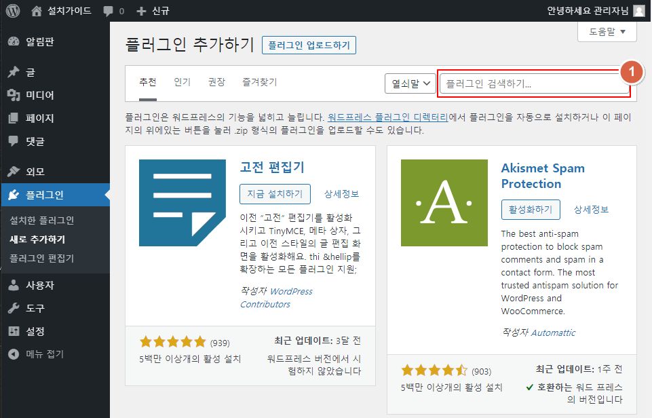The image size is (652, 418).
Task: Click the 신규 new content label
Action: click(161, 11)
